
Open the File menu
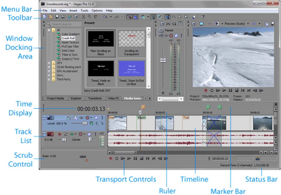[45, 11]
